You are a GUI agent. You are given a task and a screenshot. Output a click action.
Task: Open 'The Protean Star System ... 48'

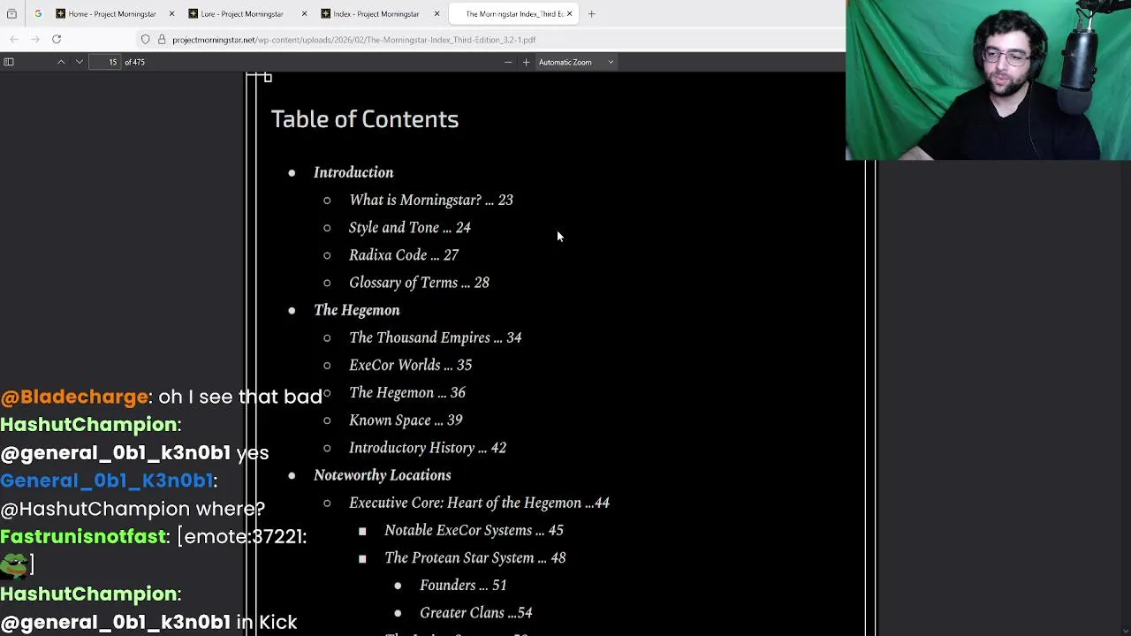[475, 557]
